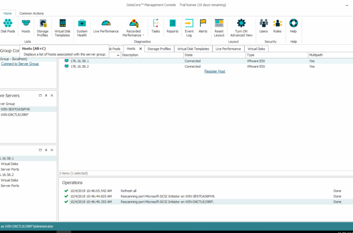This screenshot has width=353, height=233.
Task: Select Virtual Disks under host 16.58.2
Action: point(9,180)
